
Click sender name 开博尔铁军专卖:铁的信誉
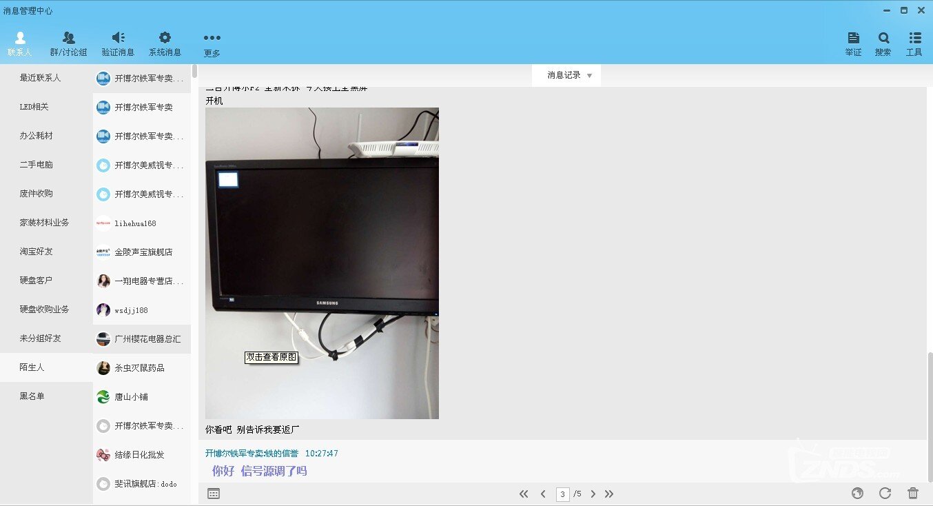tap(252, 454)
